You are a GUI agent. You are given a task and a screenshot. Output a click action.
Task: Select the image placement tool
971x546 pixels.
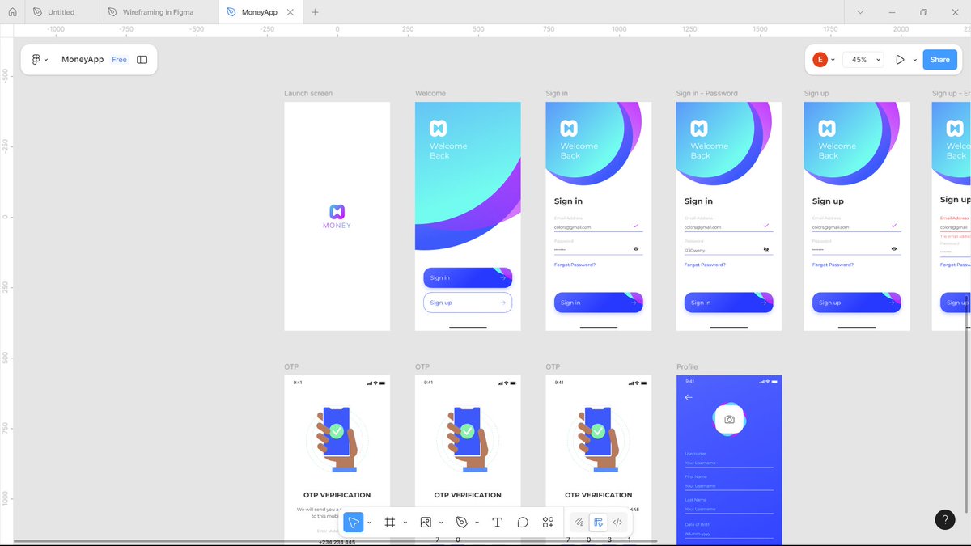426,522
